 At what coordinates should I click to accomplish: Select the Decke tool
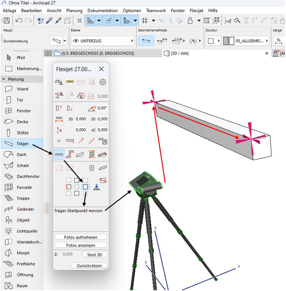tap(22, 122)
